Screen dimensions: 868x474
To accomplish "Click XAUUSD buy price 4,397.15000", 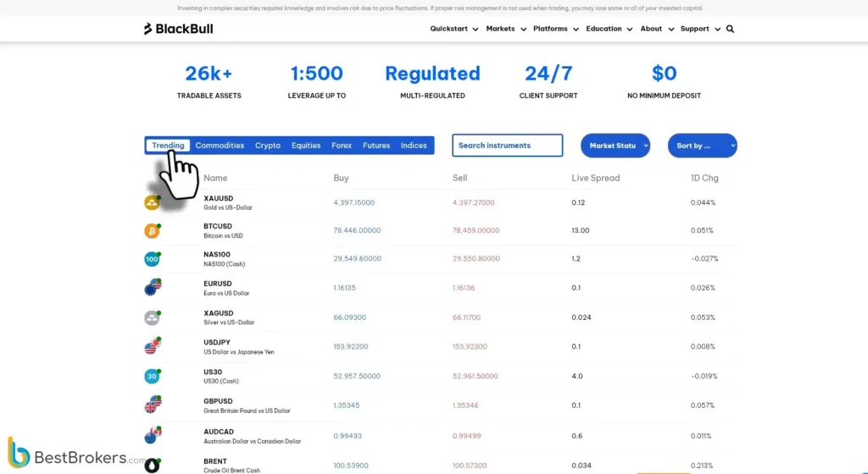I will (x=353, y=203).
